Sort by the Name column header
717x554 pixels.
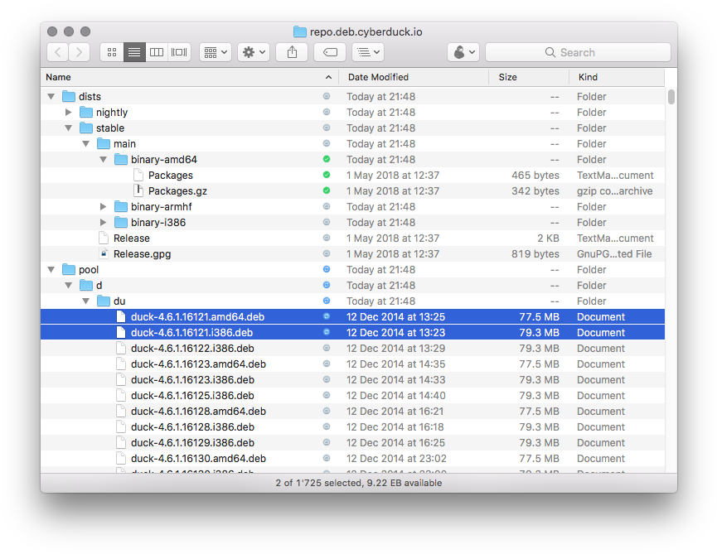pos(189,77)
